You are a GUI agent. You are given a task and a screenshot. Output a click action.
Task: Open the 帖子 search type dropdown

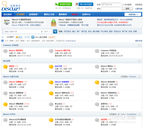tap(47, 31)
